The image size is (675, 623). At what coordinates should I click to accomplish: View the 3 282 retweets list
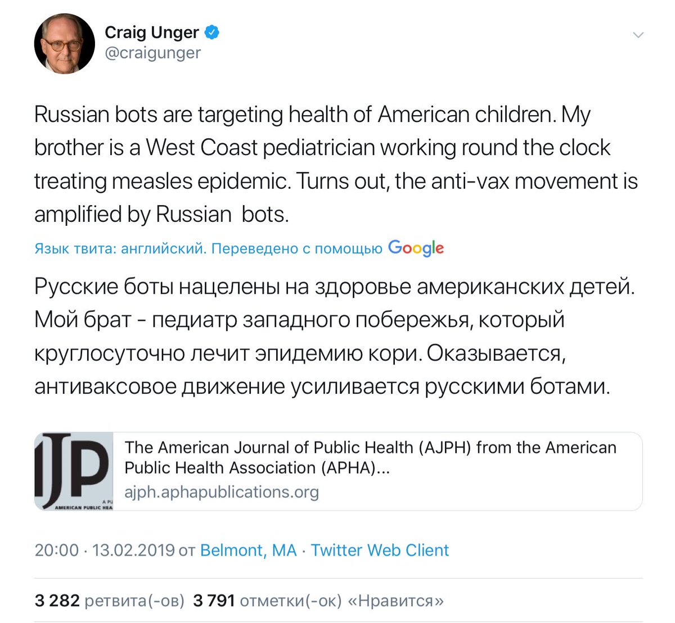110,601
